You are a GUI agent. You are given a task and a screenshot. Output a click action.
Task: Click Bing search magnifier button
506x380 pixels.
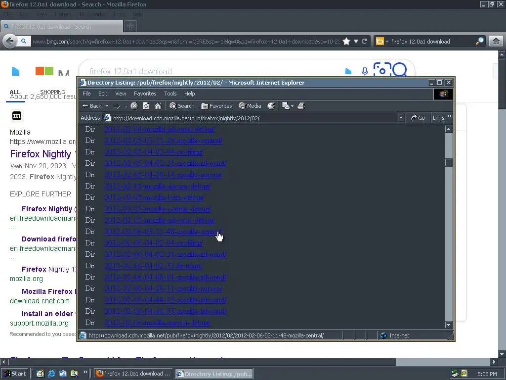point(400,69)
